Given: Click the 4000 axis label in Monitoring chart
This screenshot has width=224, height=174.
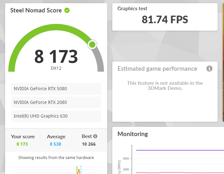Looking at the screenshot, I should [126, 159].
